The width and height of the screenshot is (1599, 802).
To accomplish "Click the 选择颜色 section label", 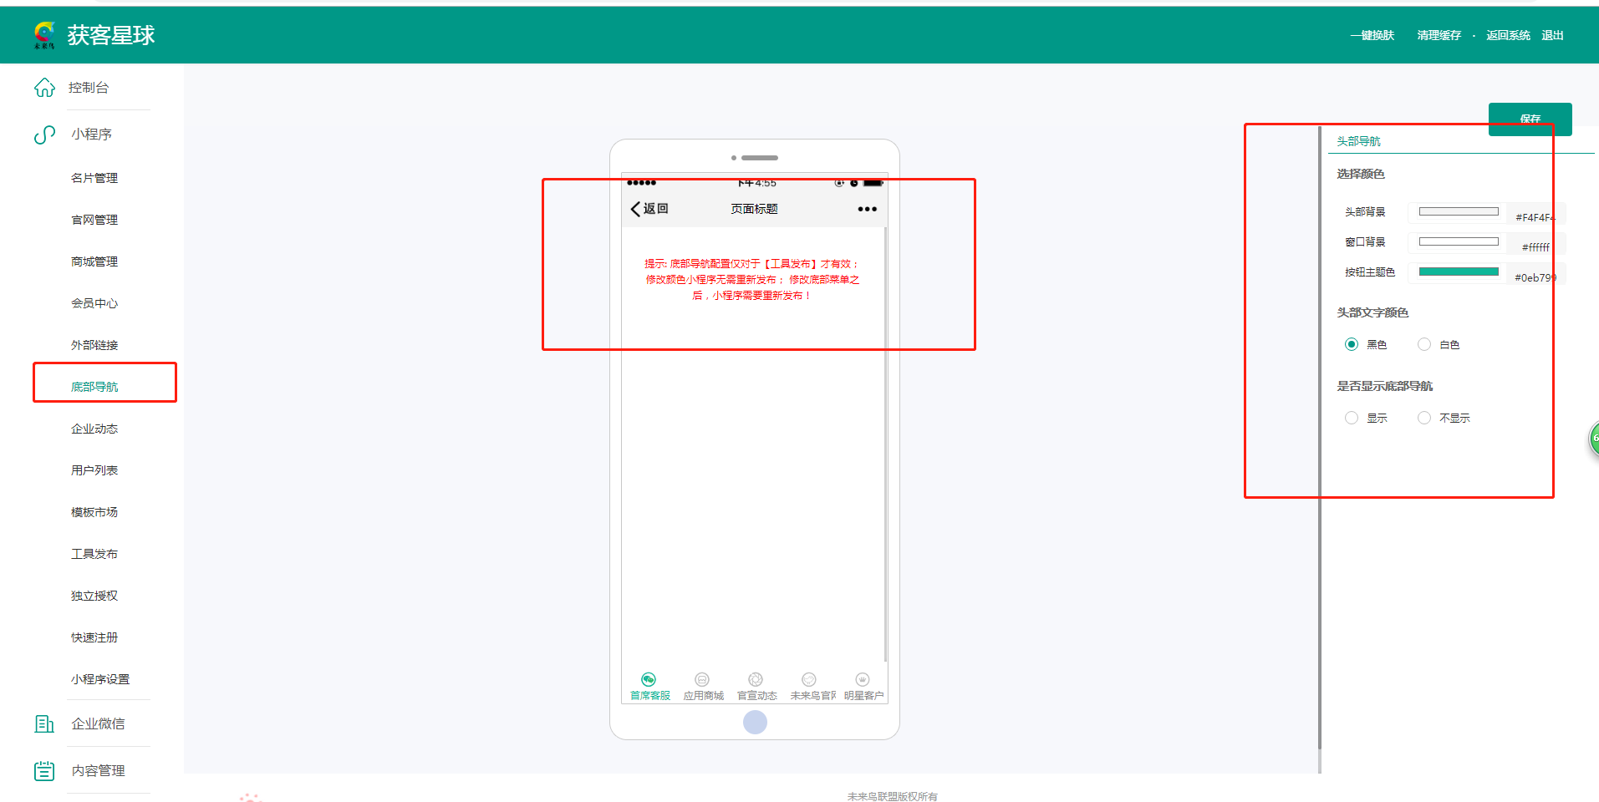I will tap(1361, 174).
